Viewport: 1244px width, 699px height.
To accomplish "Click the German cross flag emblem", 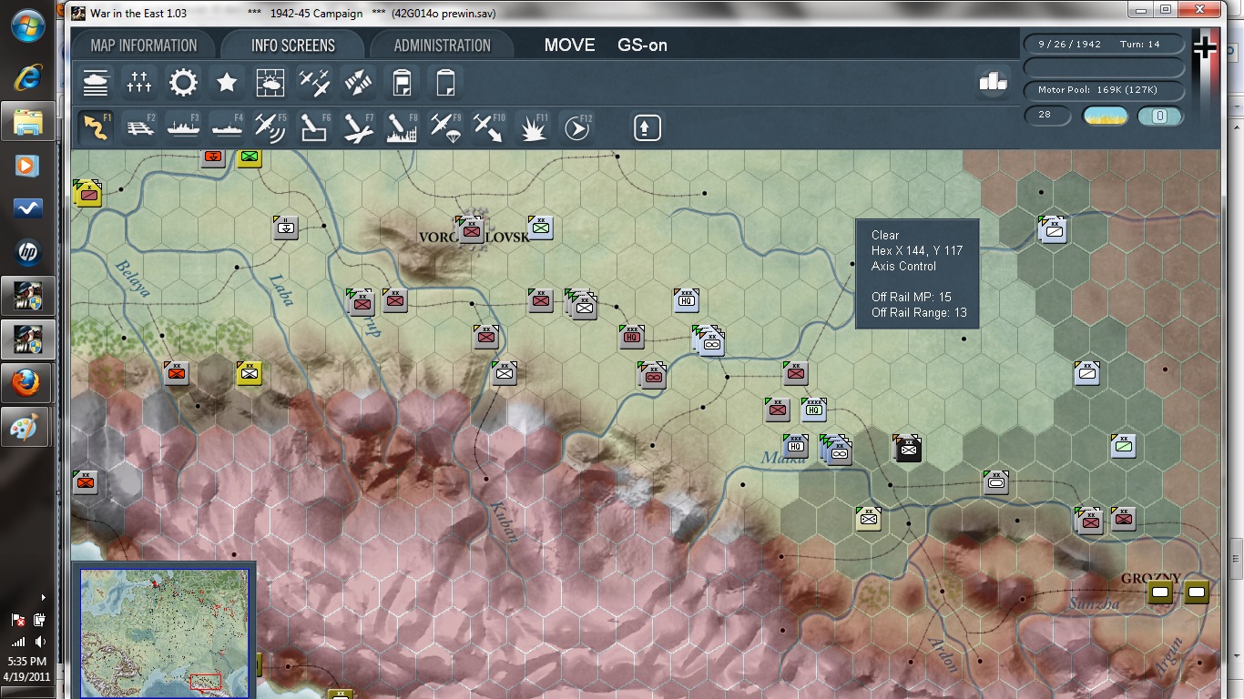I will point(1205,48).
